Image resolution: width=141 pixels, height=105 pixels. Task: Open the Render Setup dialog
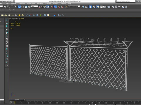[x=113, y=7]
